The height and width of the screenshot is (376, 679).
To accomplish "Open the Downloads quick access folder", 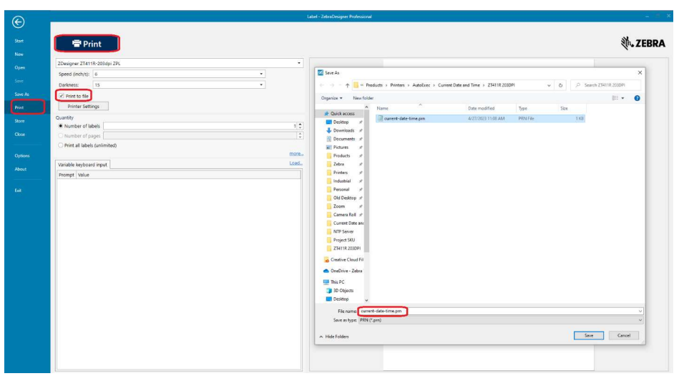I will (343, 130).
